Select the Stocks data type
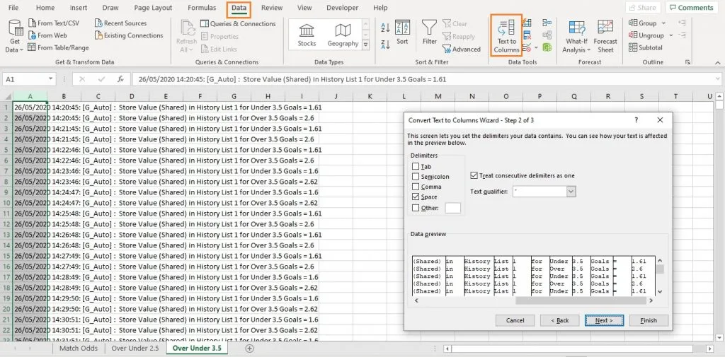Viewport: 725px width, 357px height. tap(307, 35)
